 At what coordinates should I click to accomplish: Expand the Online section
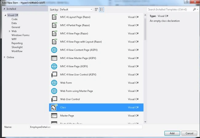point(5,57)
